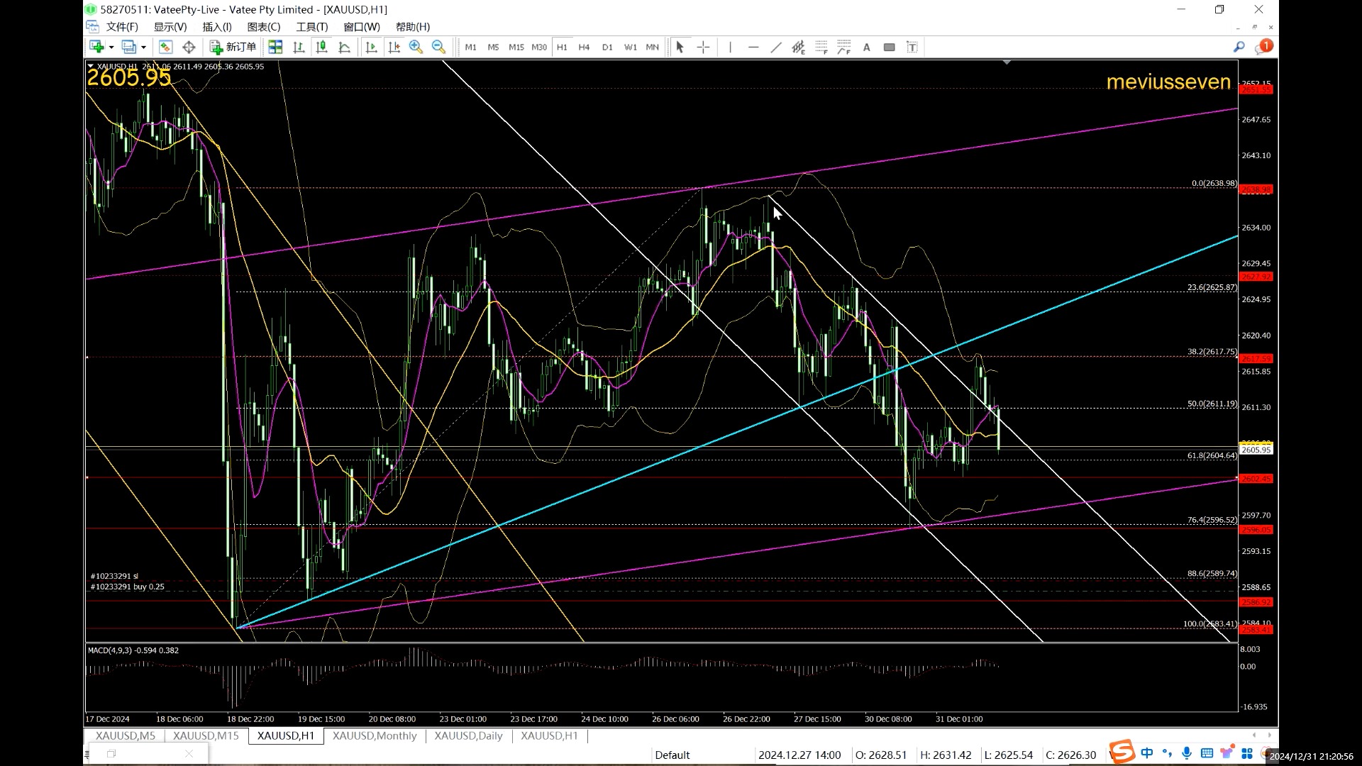
Task: Switch to the H4 timeframe
Action: 584,47
